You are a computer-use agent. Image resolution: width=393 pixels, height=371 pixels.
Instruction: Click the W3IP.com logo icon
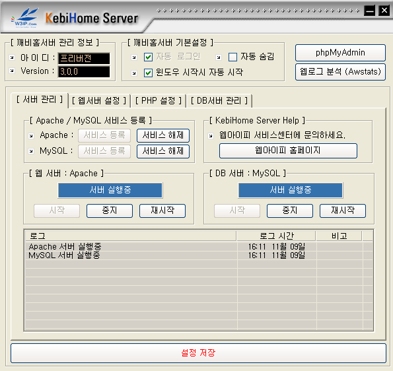(25, 18)
